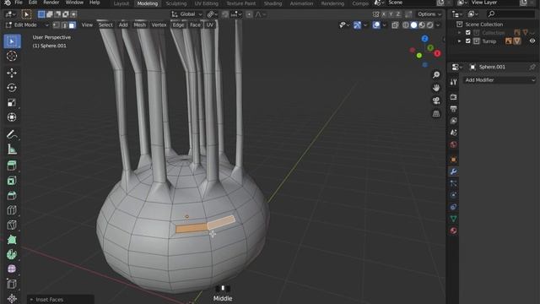Select the Annotate pencil tool
Screen dimensions: 540x304
pos(12,134)
